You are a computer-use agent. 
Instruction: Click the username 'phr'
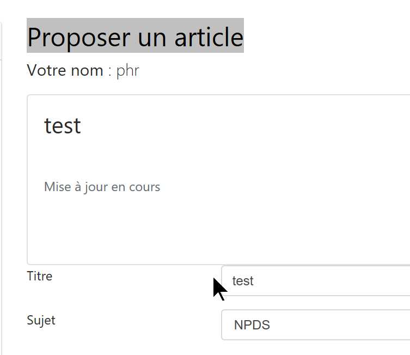tap(128, 71)
